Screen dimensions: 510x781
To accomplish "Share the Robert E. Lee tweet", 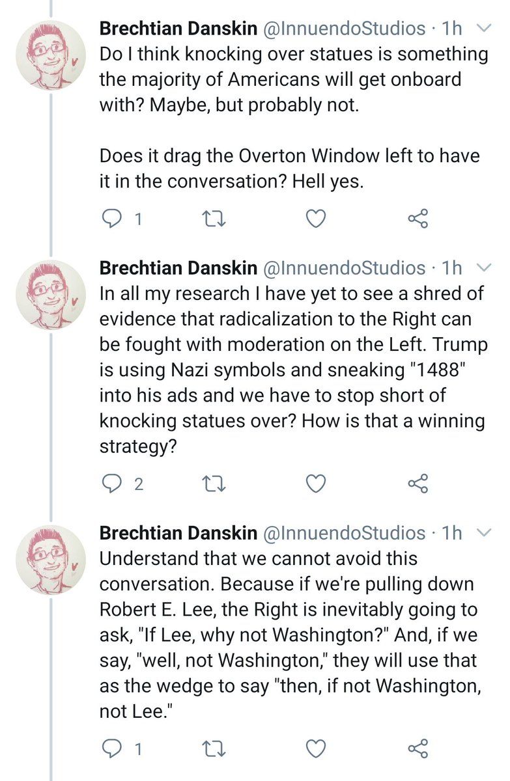I will click(x=418, y=748).
